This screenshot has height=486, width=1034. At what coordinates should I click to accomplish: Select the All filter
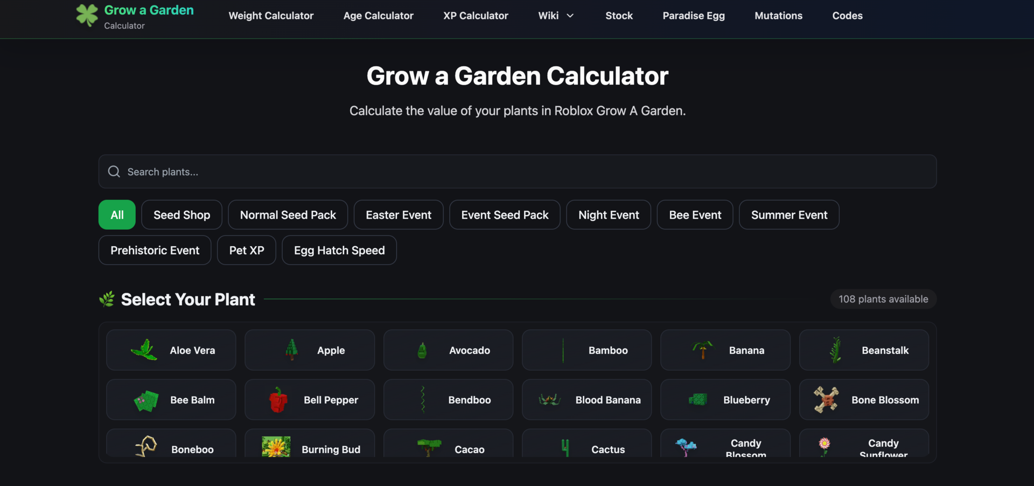click(x=116, y=214)
